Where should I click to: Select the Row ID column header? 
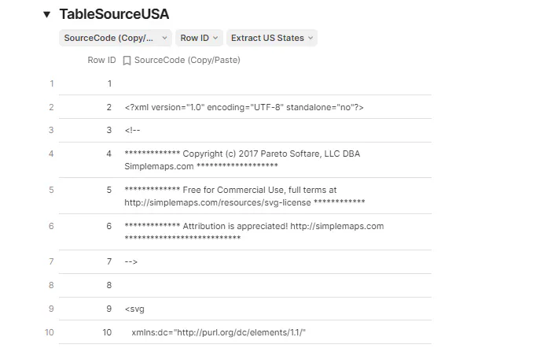click(101, 61)
